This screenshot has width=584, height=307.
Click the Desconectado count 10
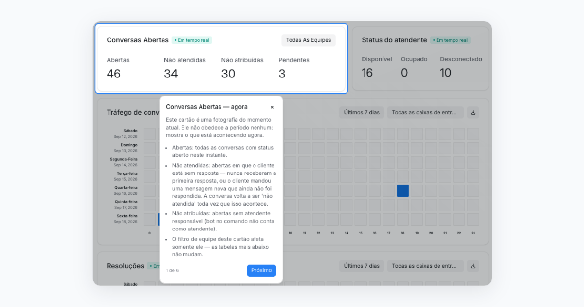click(x=446, y=73)
